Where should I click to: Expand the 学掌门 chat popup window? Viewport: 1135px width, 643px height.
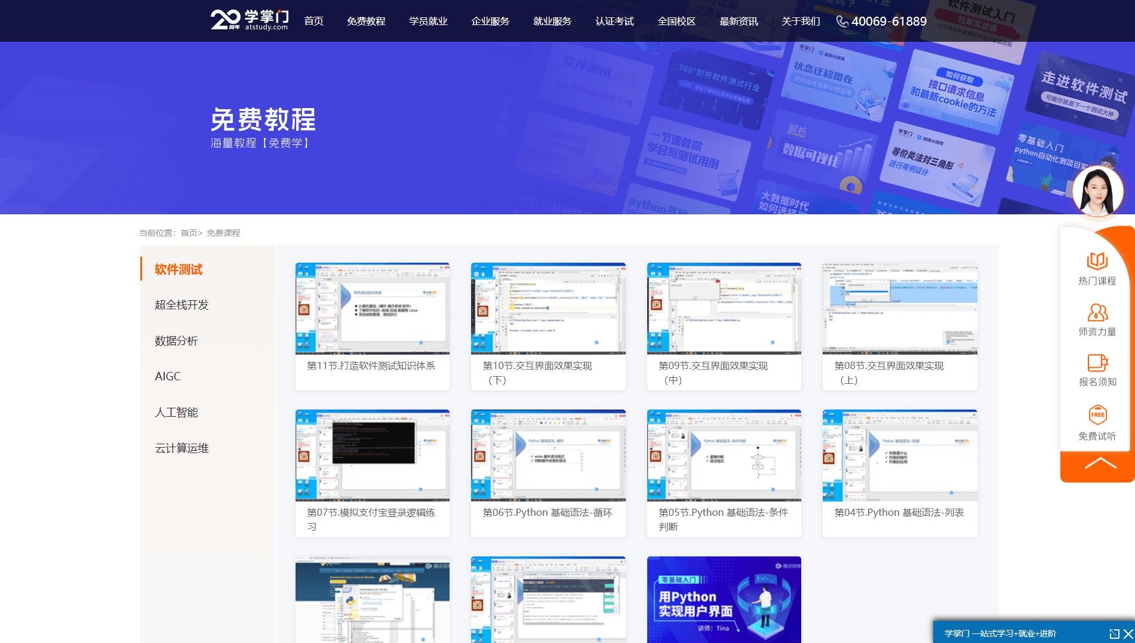click(x=1114, y=633)
